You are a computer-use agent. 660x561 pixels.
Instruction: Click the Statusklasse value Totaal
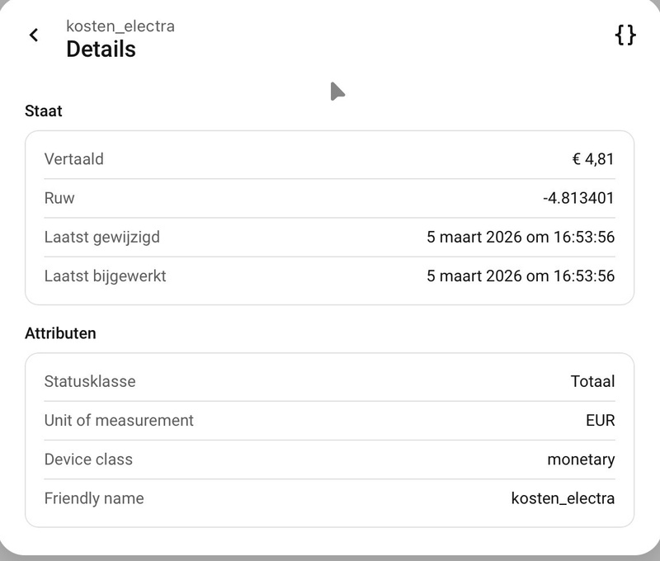coord(592,382)
